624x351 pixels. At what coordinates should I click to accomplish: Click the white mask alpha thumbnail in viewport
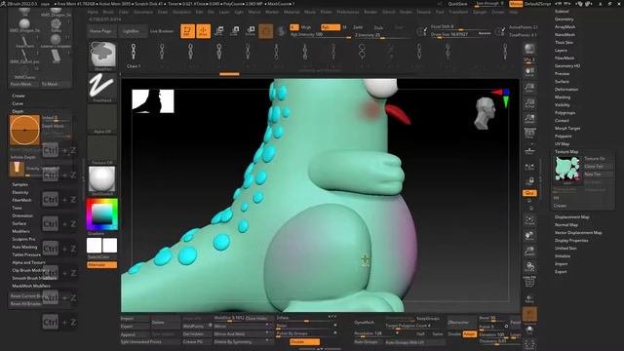click(153, 101)
